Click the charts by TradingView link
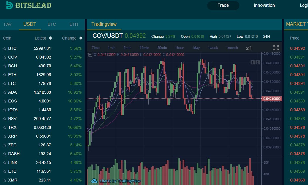This screenshot has width=308, height=185. pos(120,181)
